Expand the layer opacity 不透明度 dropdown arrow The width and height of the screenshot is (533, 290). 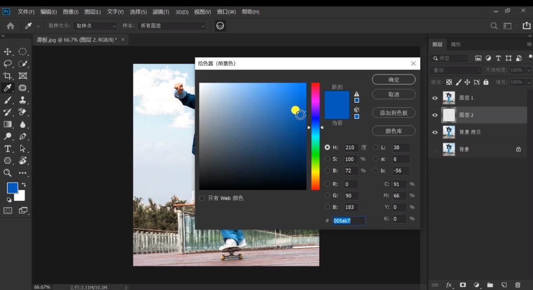pyautogui.click(x=529, y=70)
